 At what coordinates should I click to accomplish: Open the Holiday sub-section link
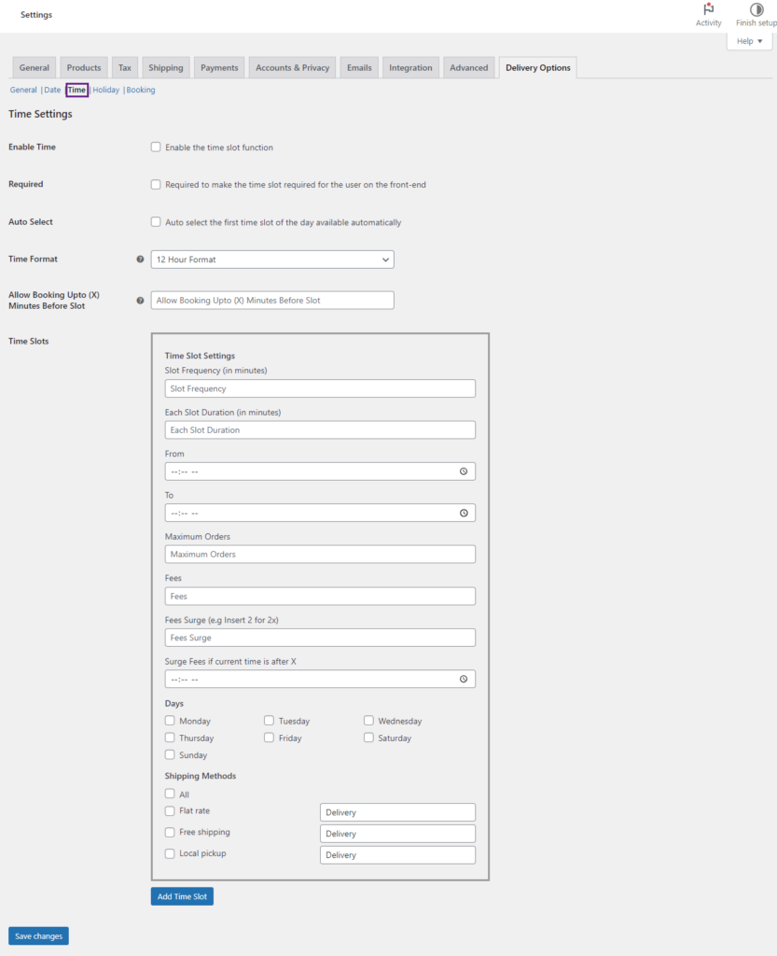106,90
